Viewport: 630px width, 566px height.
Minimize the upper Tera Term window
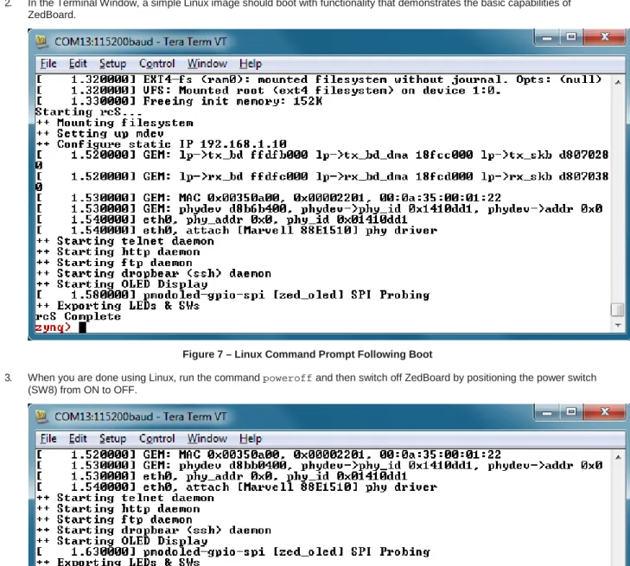coord(547,37)
